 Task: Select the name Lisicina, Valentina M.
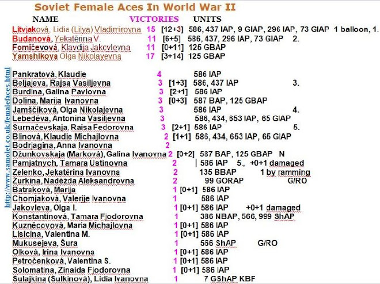click(51, 234)
